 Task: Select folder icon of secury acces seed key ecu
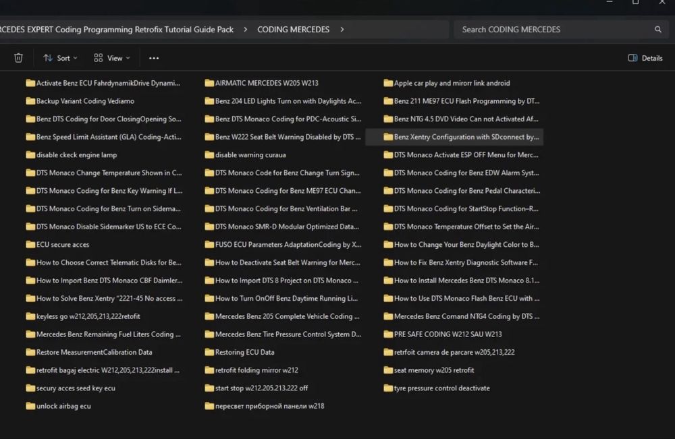click(30, 388)
